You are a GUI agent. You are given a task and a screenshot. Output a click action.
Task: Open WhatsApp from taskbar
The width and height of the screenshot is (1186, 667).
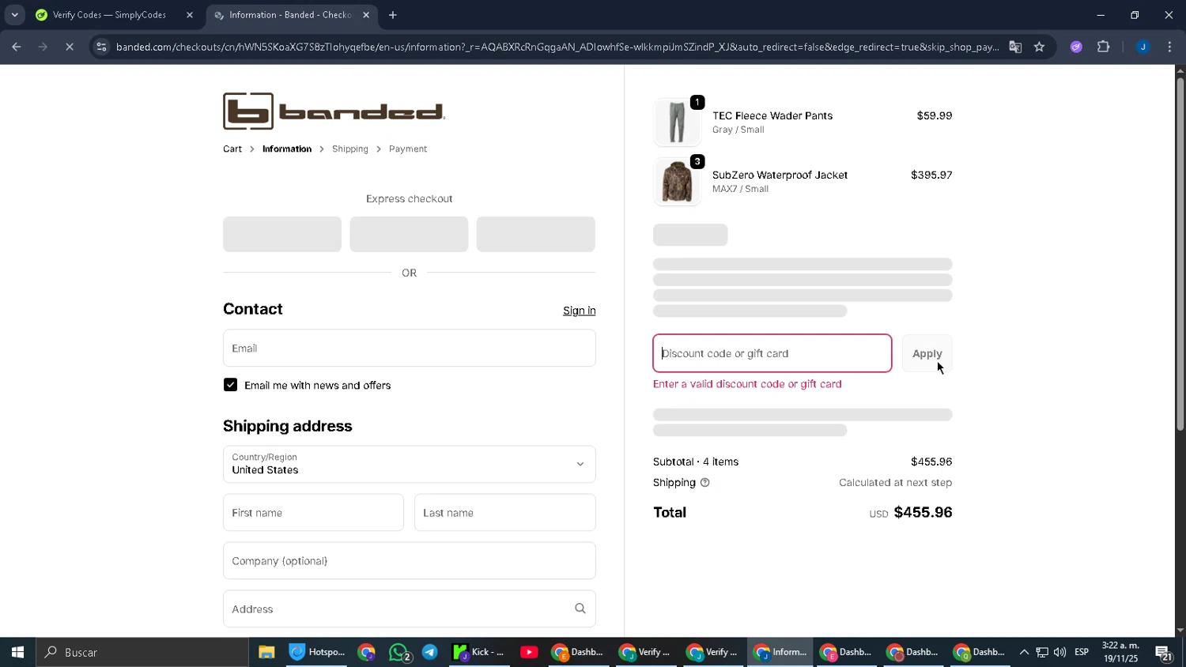(400, 652)
